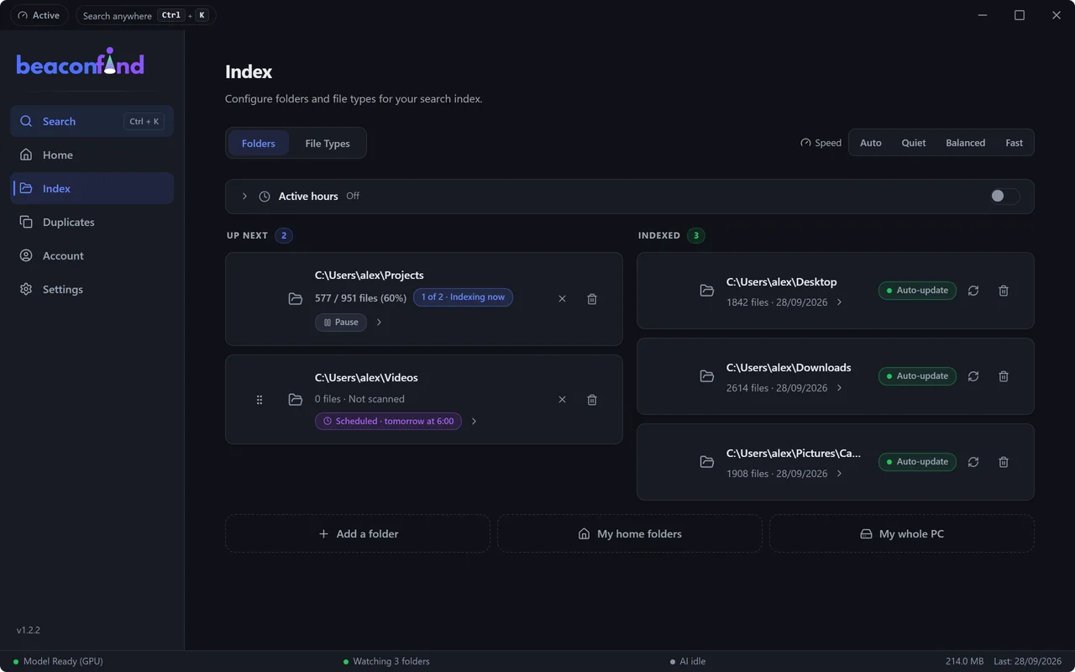
Task: Add My home folders
Action: 630,533
